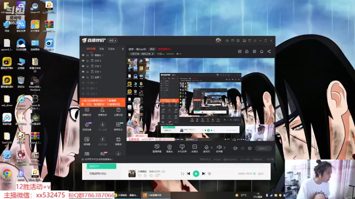Skip to the next track
The image size is (355, 199).
pyautogui.click(x=204, y=173)
